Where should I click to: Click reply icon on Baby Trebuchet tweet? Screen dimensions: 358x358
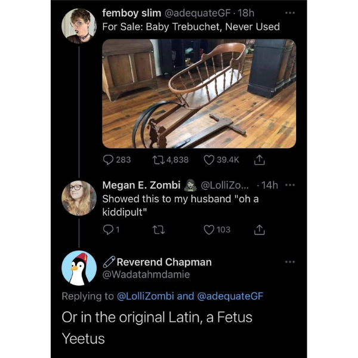pos(109,160)
